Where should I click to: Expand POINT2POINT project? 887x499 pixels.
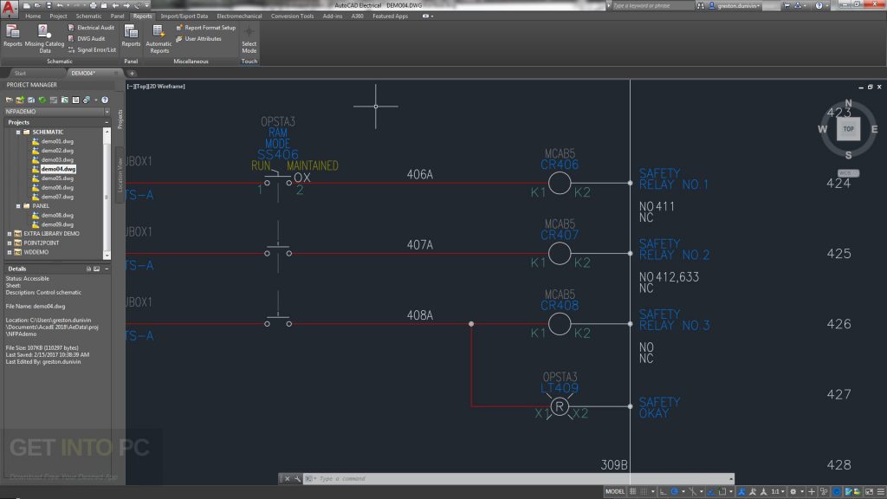pyautogui.click(x=9, y=243)
